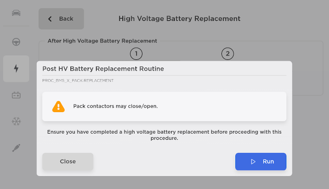Click the 'After High Voltage Battery Replacement' section label

click(x=102, y=41)
